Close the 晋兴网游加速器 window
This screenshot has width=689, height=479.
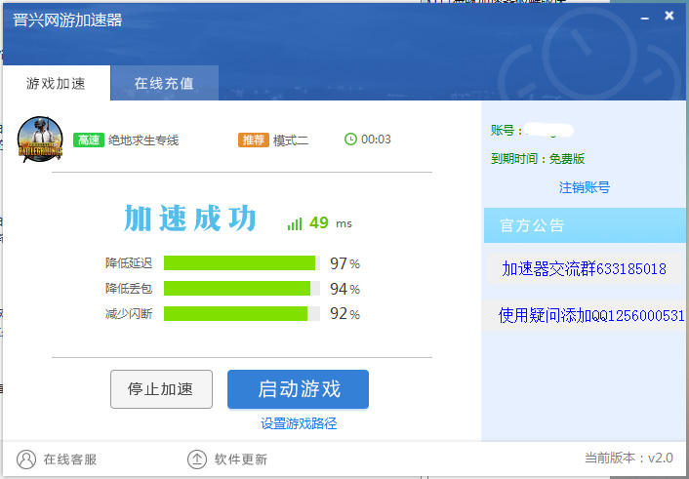point(669,17)
